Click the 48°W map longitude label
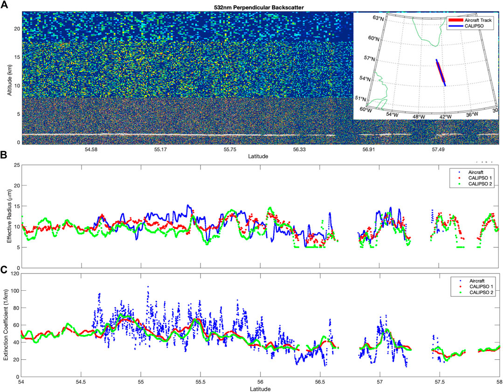 419,117
